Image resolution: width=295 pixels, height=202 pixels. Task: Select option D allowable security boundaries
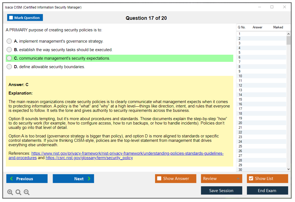pyautogui.click(x=9, y=67)
